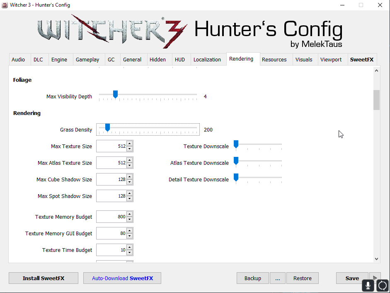Click the scrollbar up arrow

tap(377, 71)
